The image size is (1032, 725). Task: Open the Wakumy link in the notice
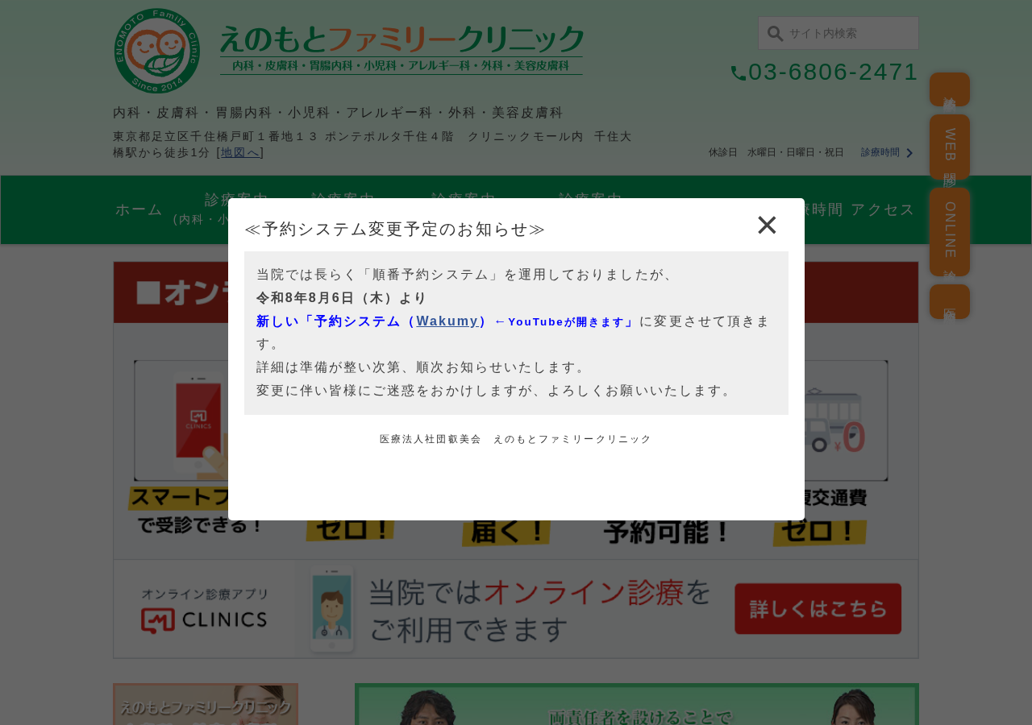(x=447, y=321)
